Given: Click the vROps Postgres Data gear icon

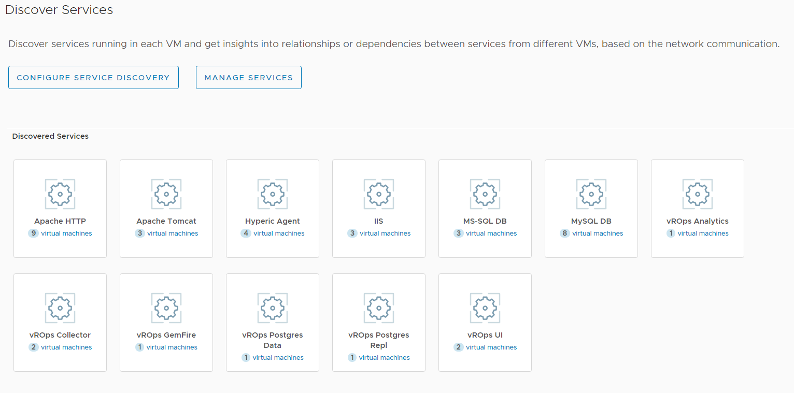Looking at the screenshot, I should click(x=273, y=308).
